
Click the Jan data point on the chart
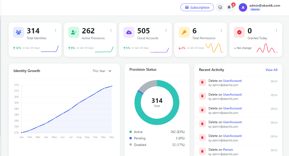click(x=21, y=133)
